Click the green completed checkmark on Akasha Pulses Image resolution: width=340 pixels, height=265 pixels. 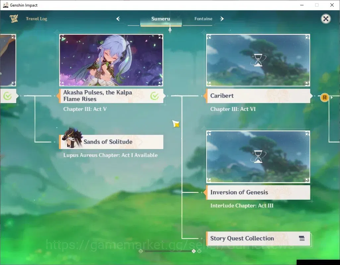point(154,96)
